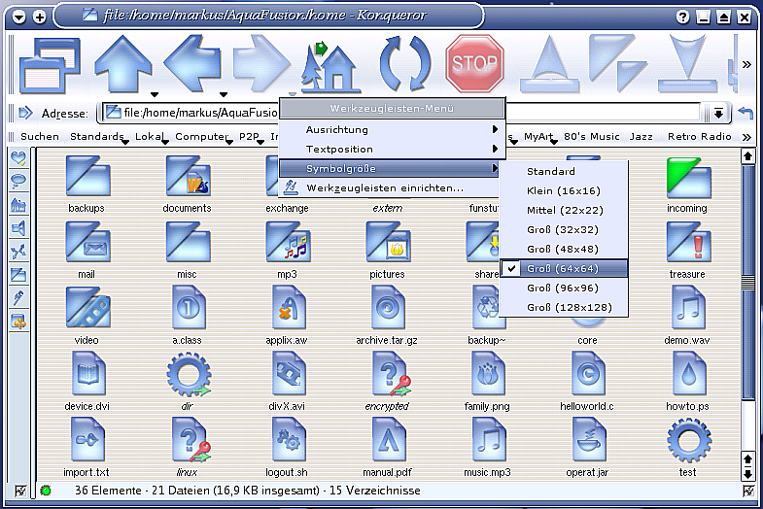Open the Jazz bookmark
The image size is (763, 509).
[641, 137]
